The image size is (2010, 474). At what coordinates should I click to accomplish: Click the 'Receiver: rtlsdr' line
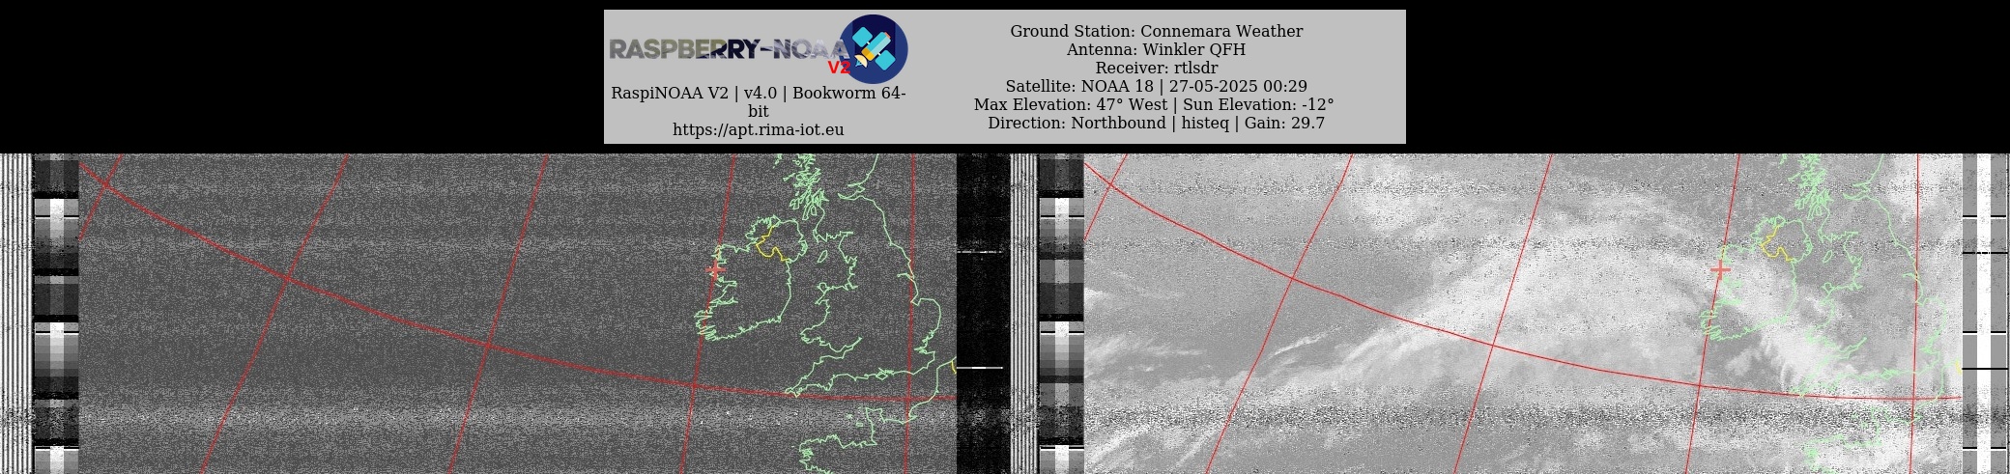click(1156, 68)
